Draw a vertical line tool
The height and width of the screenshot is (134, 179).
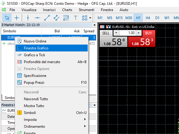tap(28, 18)
